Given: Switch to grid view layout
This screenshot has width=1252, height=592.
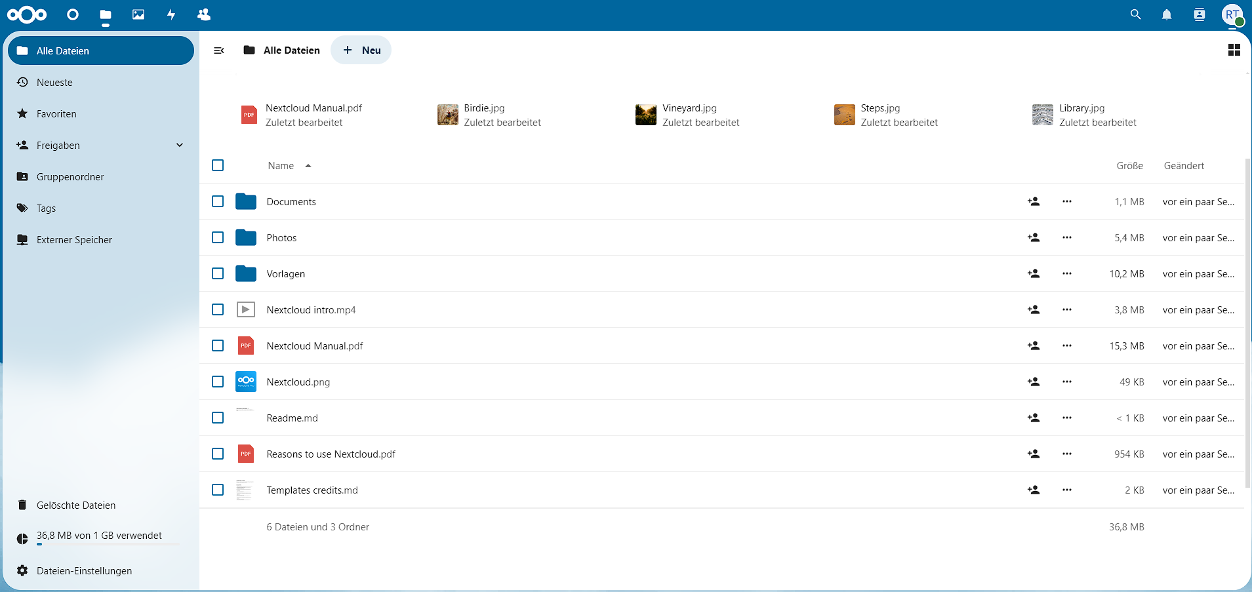Looking at the screenshot, I should (1234, 50).
